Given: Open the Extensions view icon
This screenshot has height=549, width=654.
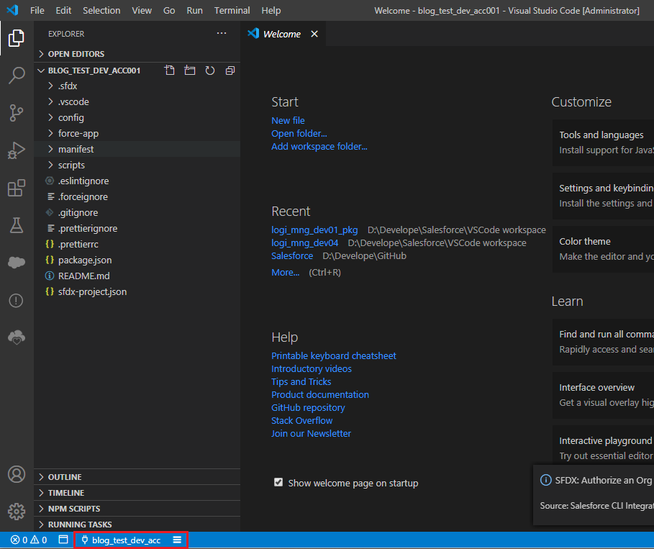Looking at the screenshot, I should [17, 188].
